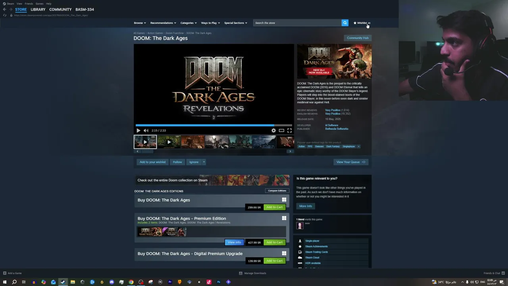Image resolution: width=508 pixels, height=286 pixels.
Task: Open the Friends menu
Action: (x=29, y=4)
